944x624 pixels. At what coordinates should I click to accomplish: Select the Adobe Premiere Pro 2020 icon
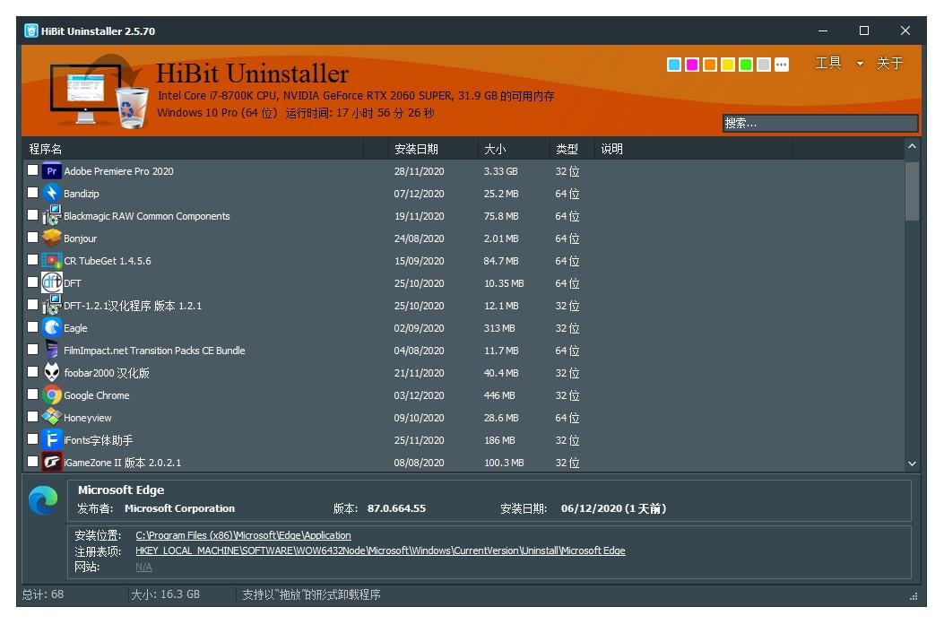pos(52,170)
